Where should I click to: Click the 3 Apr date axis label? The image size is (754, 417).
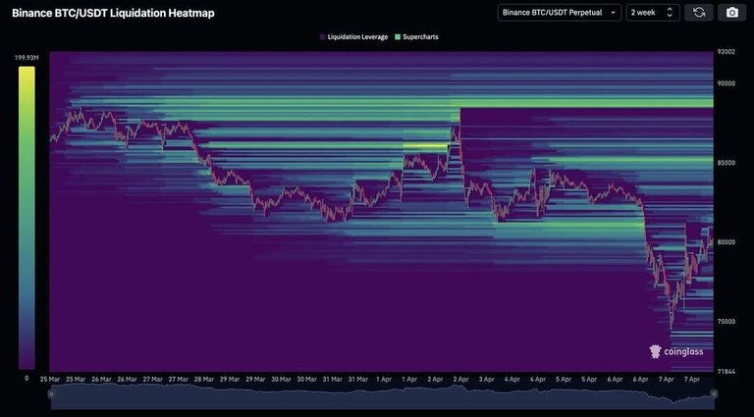487,379
